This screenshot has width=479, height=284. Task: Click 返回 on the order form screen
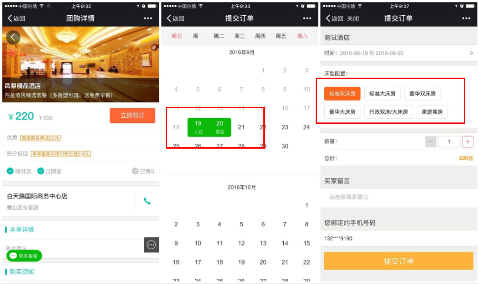pos(335,18)
